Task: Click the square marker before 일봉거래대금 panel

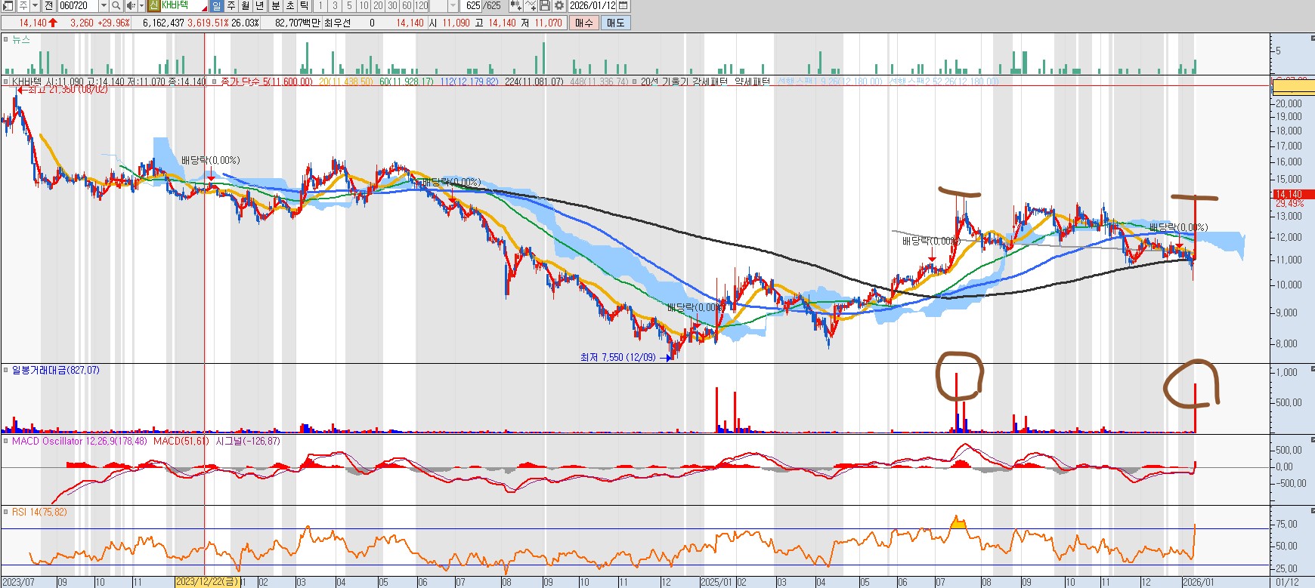Action: point(6,371)
